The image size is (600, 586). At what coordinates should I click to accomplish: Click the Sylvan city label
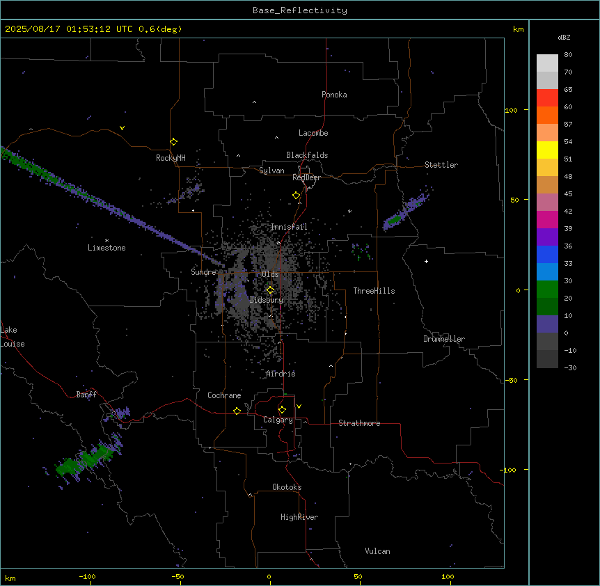271,171
